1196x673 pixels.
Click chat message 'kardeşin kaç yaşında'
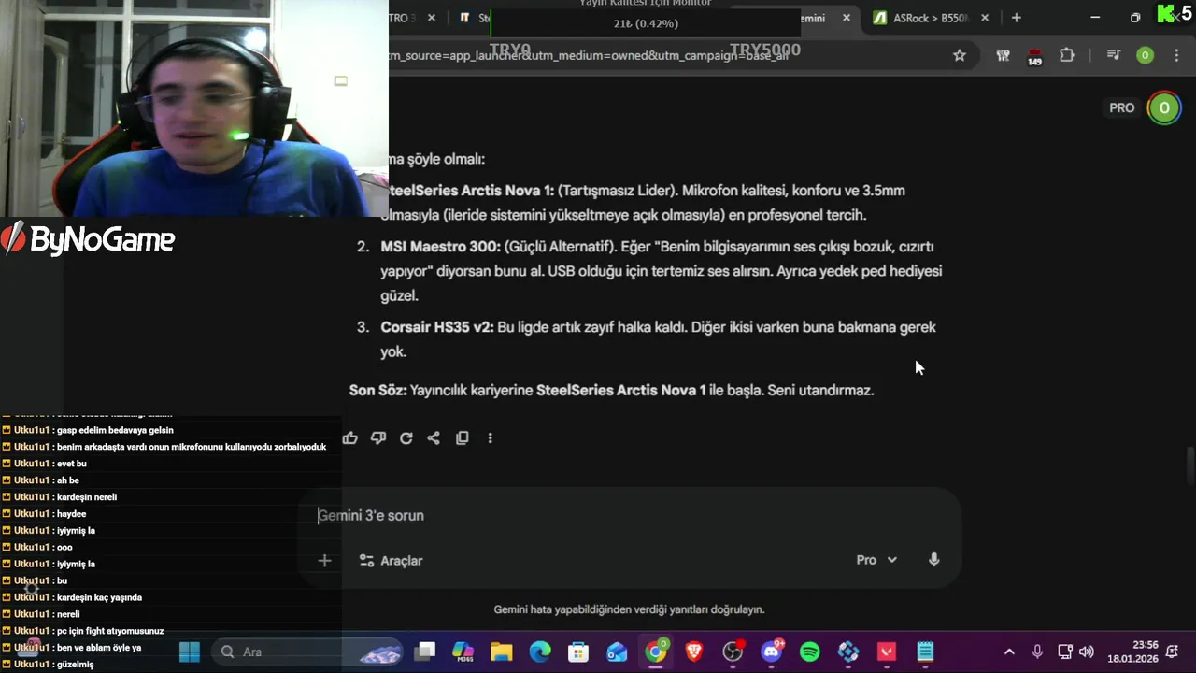point(99,597)
